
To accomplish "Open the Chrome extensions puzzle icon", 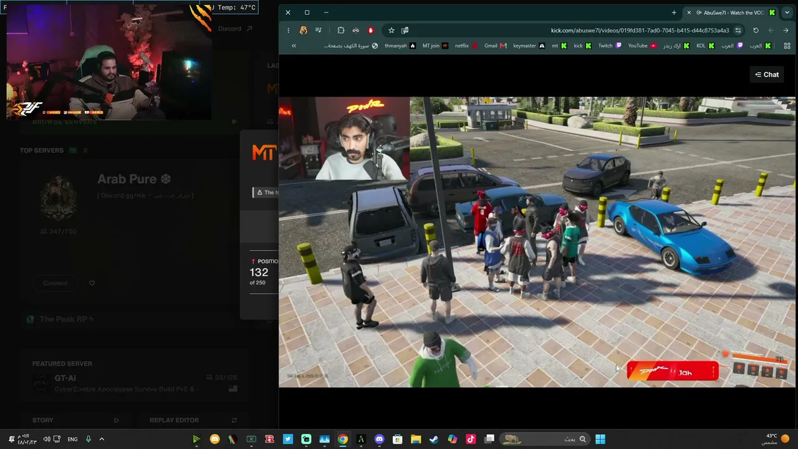I will (x=341, y=30).
